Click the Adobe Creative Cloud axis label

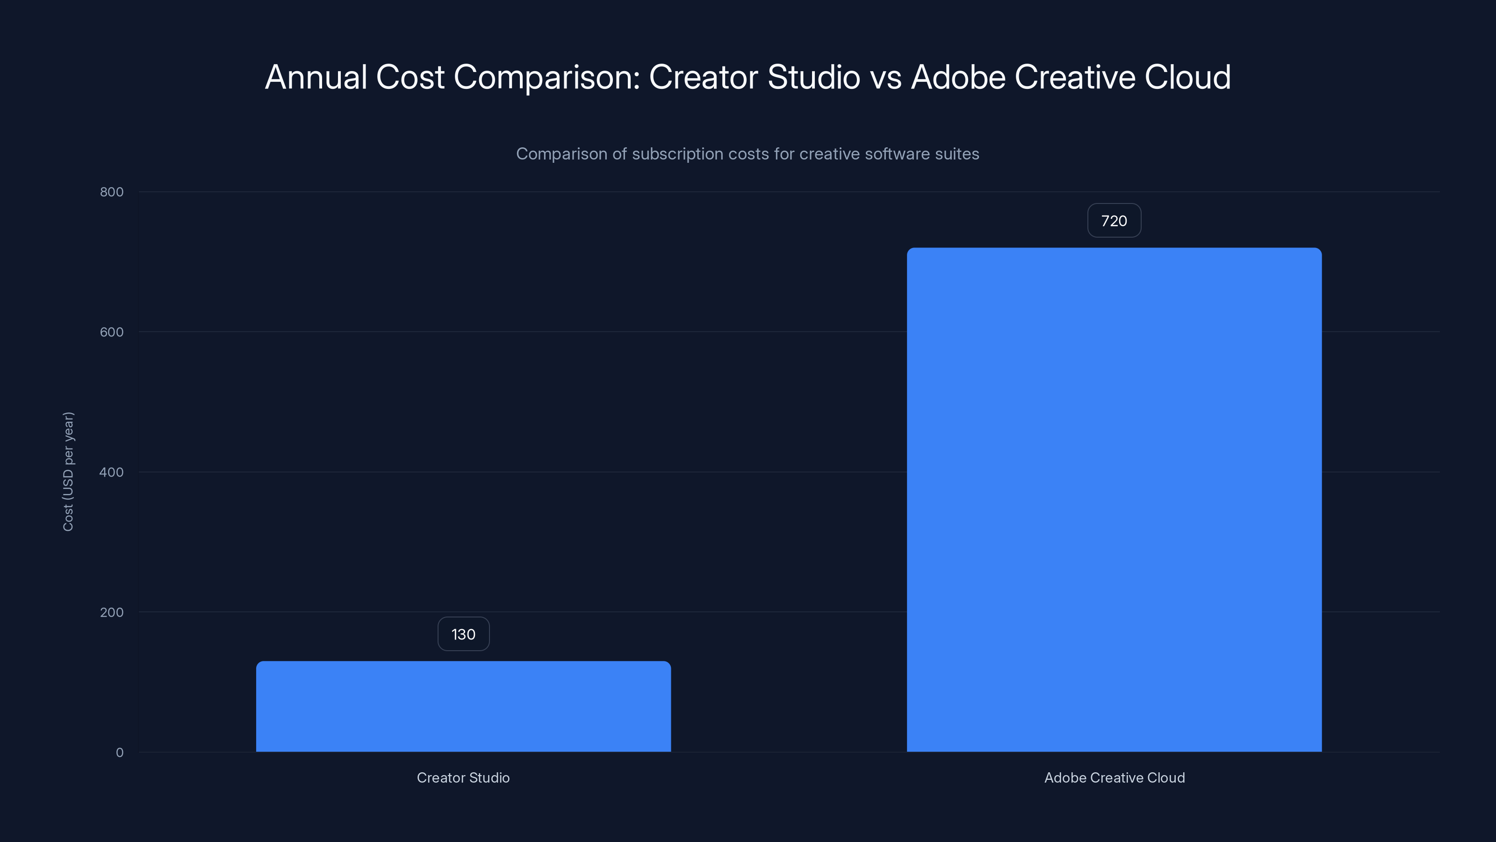coord(1115,777)
